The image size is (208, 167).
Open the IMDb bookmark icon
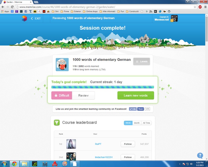35,11
